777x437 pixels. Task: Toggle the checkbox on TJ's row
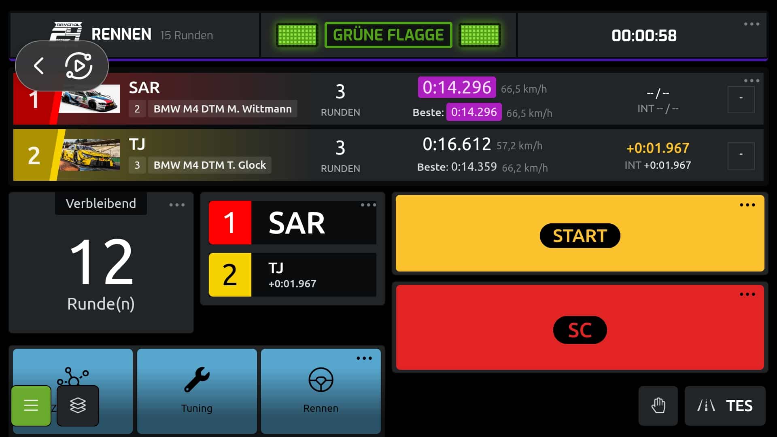click(741, 156)
